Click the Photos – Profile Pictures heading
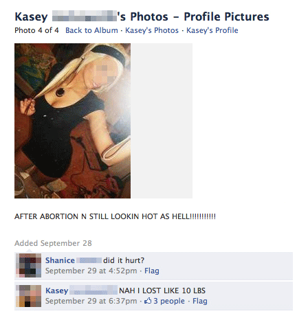Image resolution: width=297 pixels, height=318 pixels. 199,16
